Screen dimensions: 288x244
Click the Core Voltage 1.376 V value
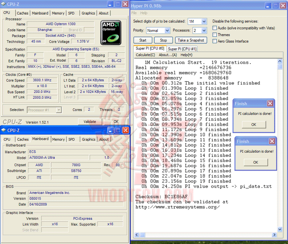click(83, 42)
